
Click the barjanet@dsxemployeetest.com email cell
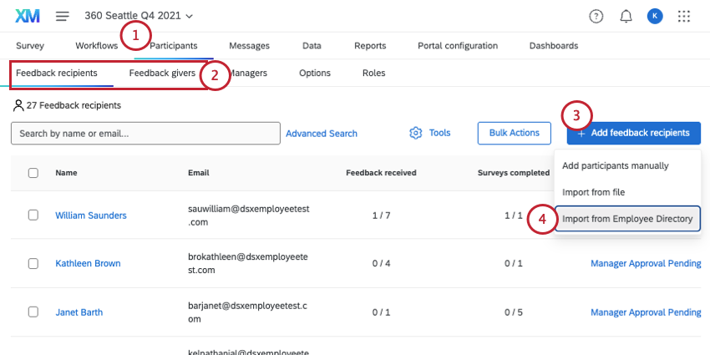(248, 312)
